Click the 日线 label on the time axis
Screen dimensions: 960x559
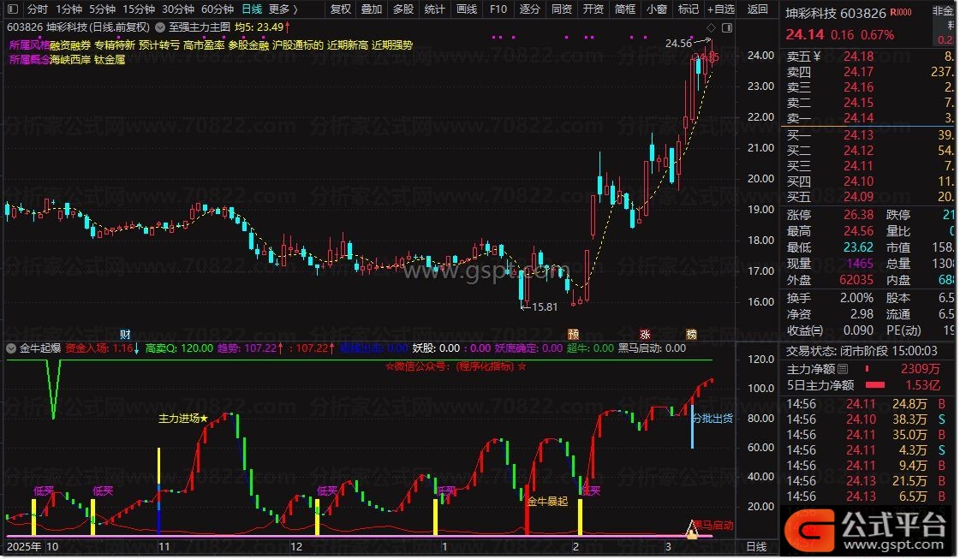click(x=756, y=546)
